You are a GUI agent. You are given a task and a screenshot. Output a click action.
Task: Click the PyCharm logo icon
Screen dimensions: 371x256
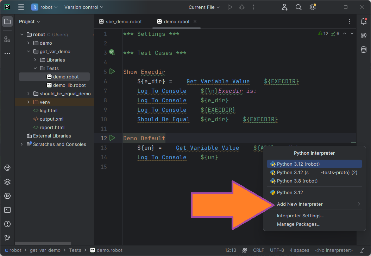click(x=7, y=7)
